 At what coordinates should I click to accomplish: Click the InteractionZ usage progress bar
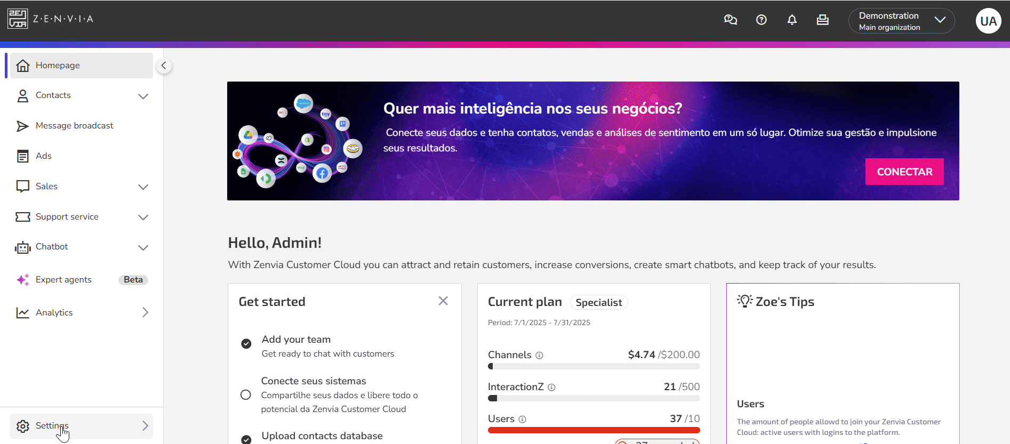coord(594,398)
